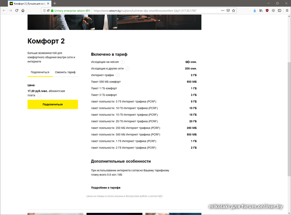The image size is (291, 215).
Task: Close the Комфорт 2 browser tab
Action: (48, 4)
